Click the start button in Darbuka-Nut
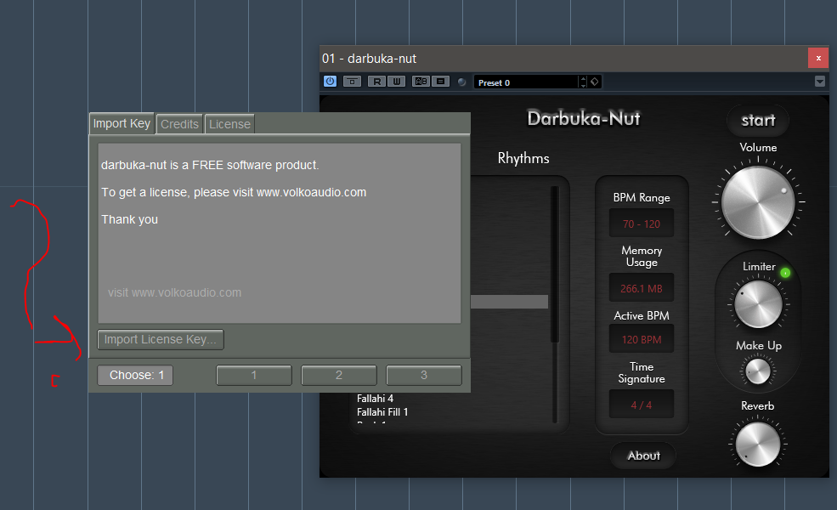The image size is (837, 510). [758, 121]
